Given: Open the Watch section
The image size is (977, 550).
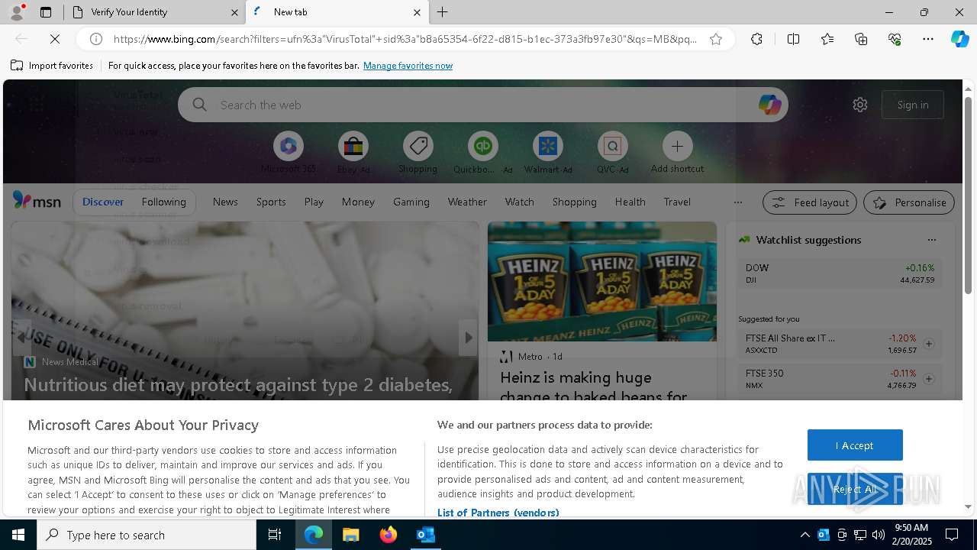Looking at the screenshot, I should coord(520,202).
